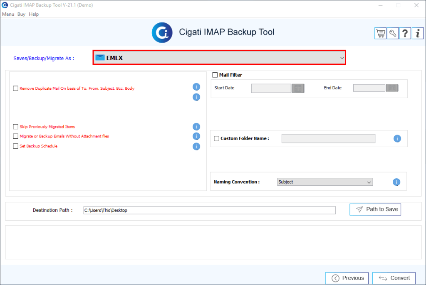Close the Cigati IMAP Backup Tool window

(x=416, y=5)
